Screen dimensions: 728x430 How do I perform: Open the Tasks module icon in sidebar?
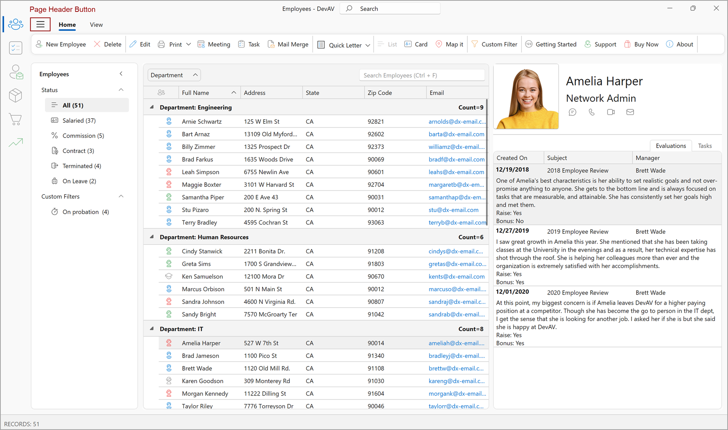tap(15, 48)
